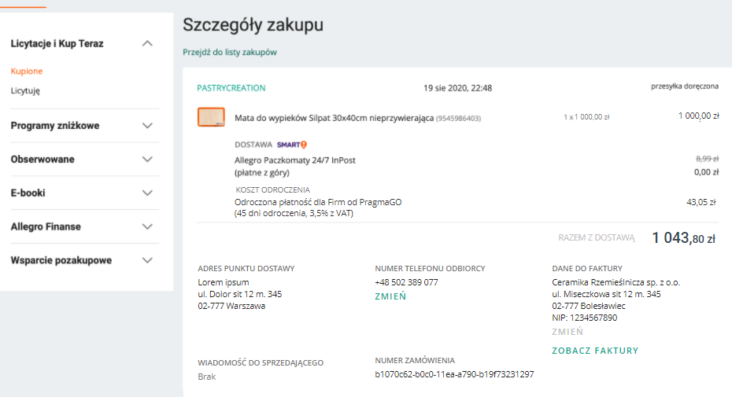Expand the Obserwowane section chevron
732x397 pixels.
coord(147,159)
